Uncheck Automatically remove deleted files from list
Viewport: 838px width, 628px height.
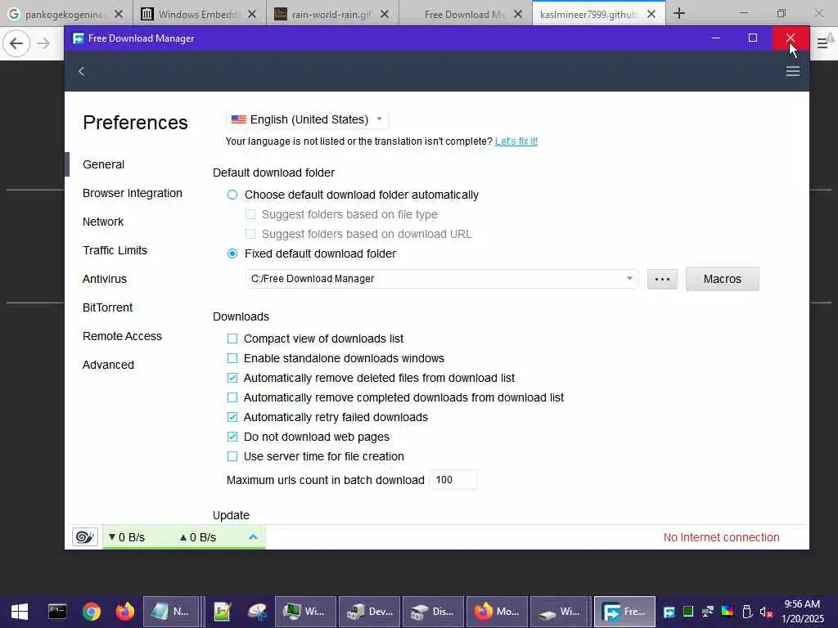[232, 378]
